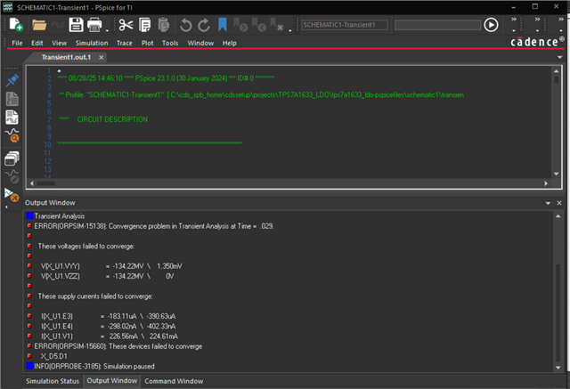Click the waveform results page icon

coord(12,118)
